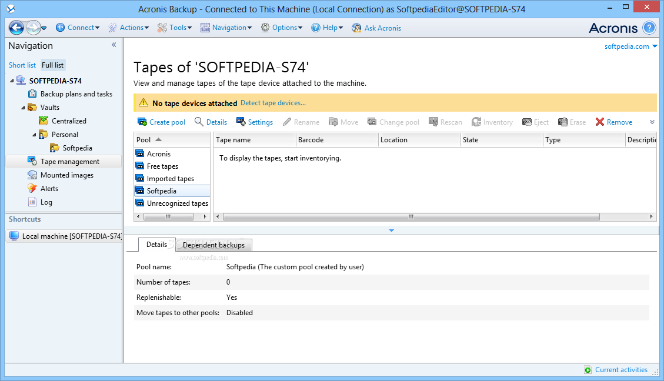Image resolution: width=664 pixels, height=381 pixels.
Task: Click the blue help question mark icon
Action: [649, 28]
